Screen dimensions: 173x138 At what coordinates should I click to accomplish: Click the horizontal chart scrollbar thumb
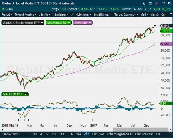pyautogui.click(x=140, y=130)
